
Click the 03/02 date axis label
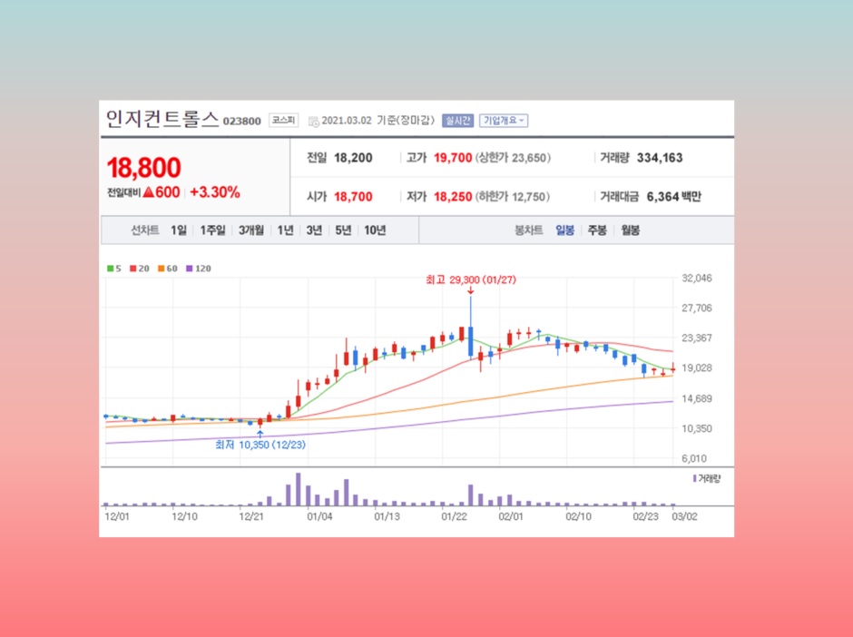click(684, 516)
